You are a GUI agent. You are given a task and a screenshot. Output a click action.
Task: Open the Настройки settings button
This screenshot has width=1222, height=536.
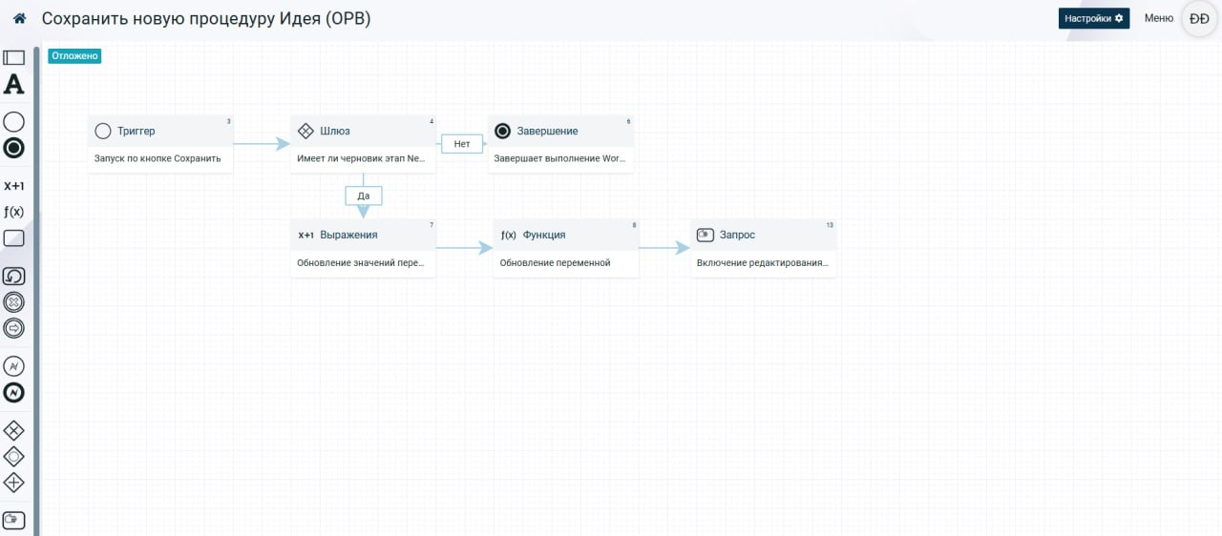tap(1094, 18)
